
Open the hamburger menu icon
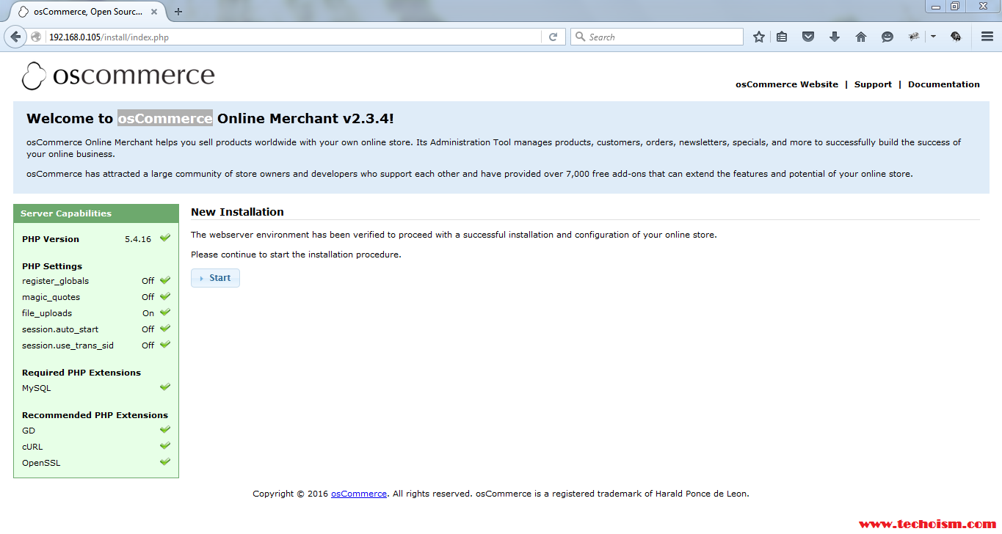(987, 37)
